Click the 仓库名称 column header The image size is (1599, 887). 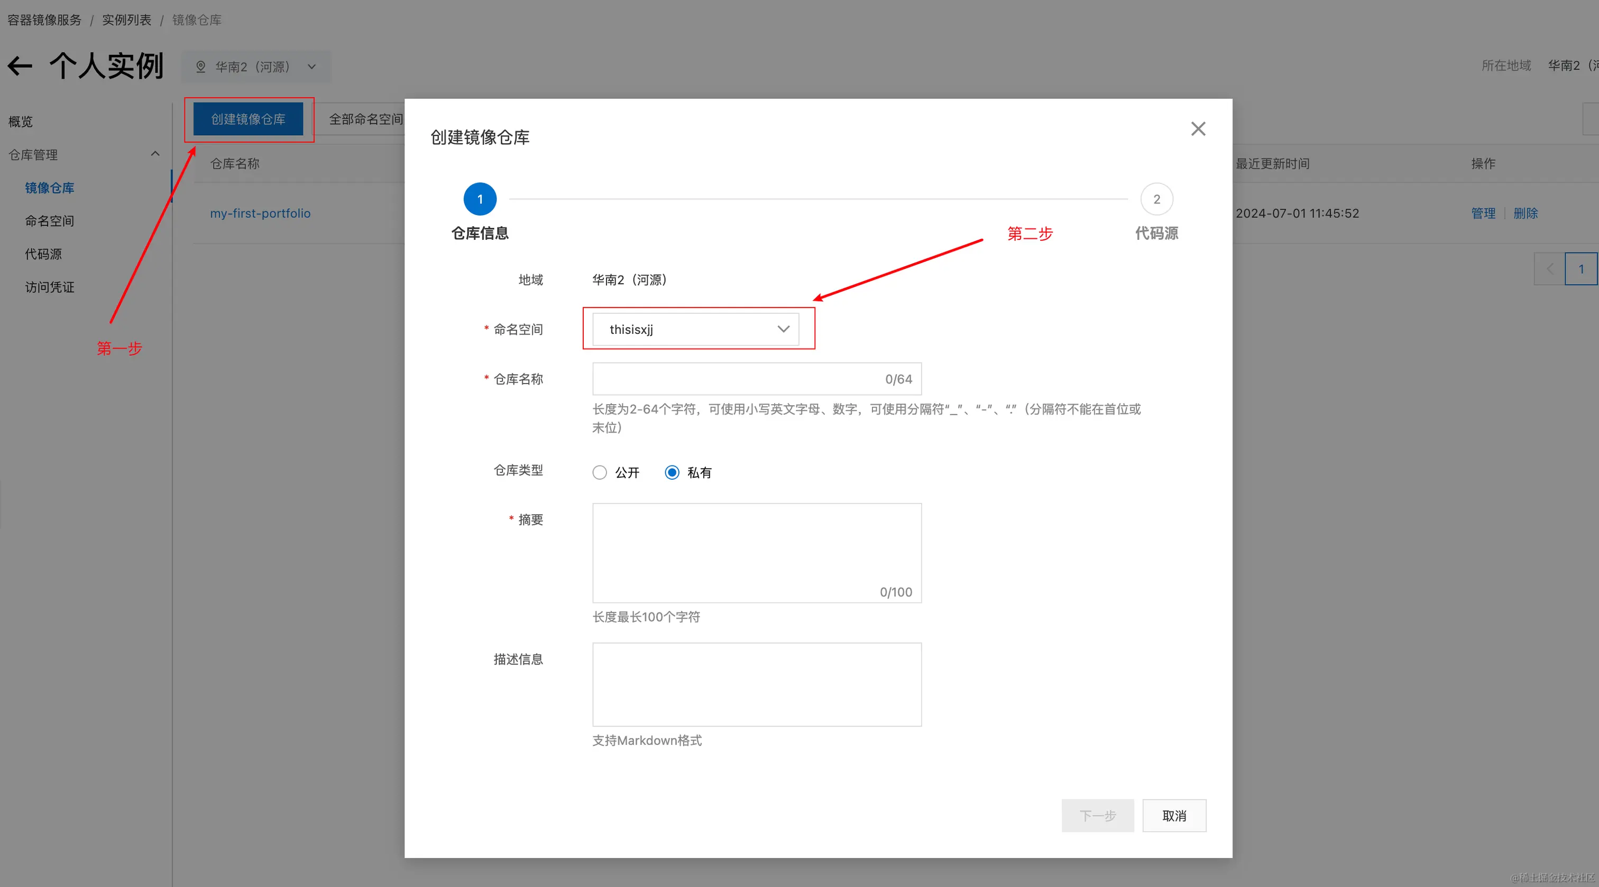235,164
